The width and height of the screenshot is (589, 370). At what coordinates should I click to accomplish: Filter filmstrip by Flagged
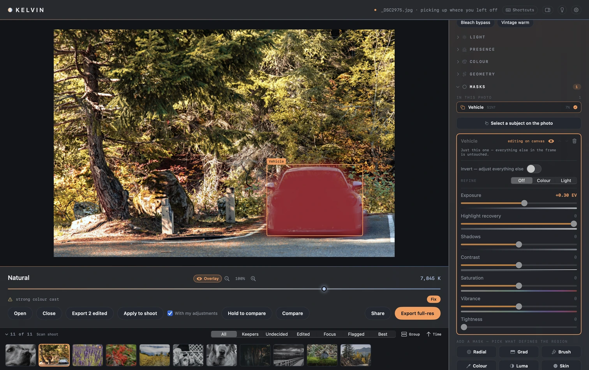356,334
